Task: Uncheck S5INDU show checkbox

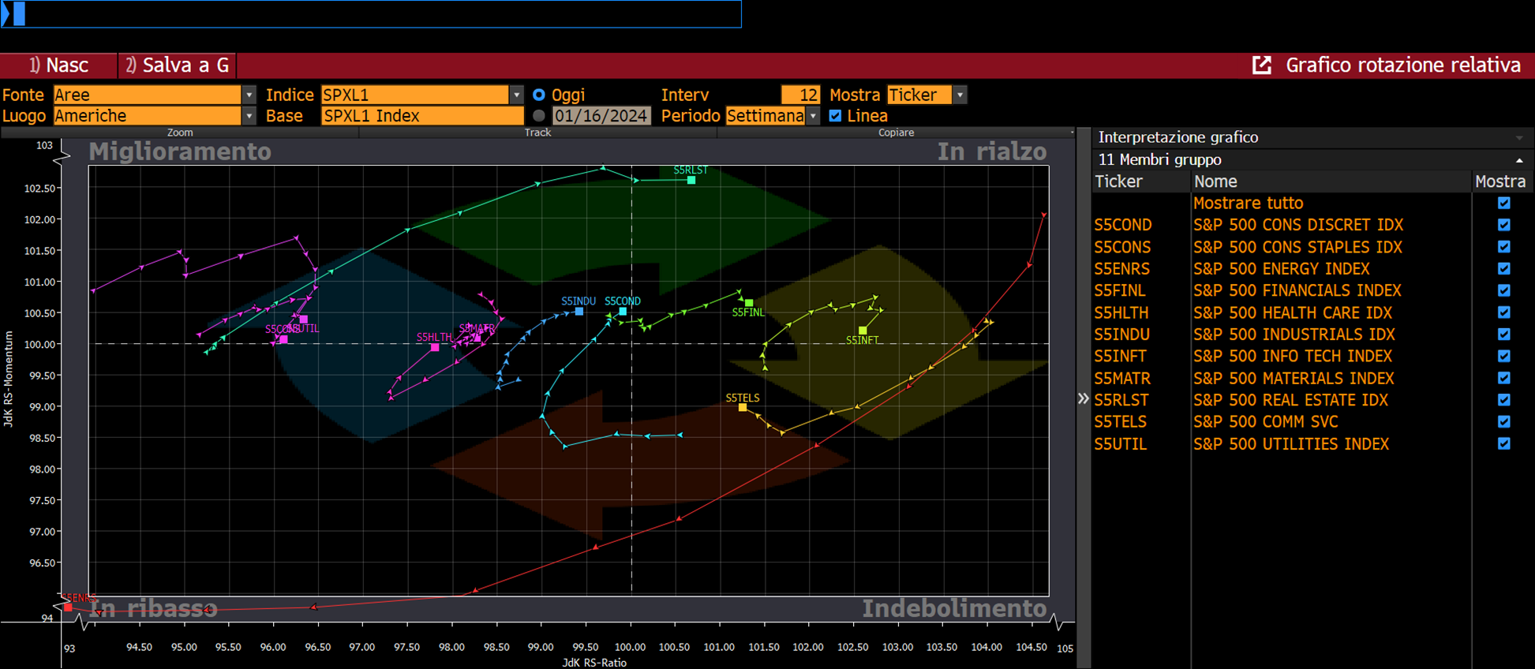Action: (1504, 334)
